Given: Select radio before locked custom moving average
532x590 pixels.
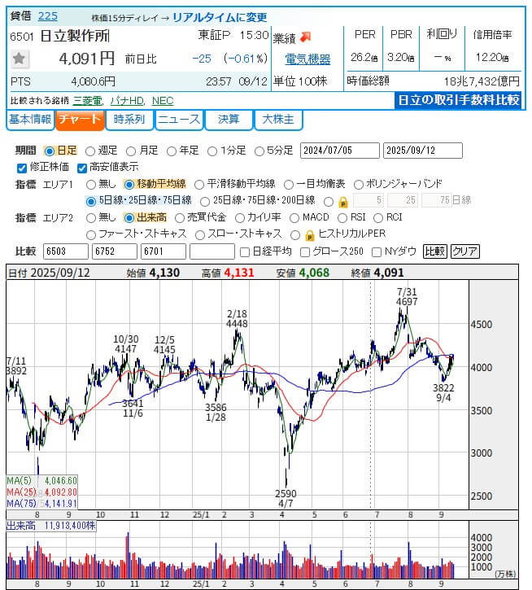Looking at the screenshot, I should coord(329,202).
